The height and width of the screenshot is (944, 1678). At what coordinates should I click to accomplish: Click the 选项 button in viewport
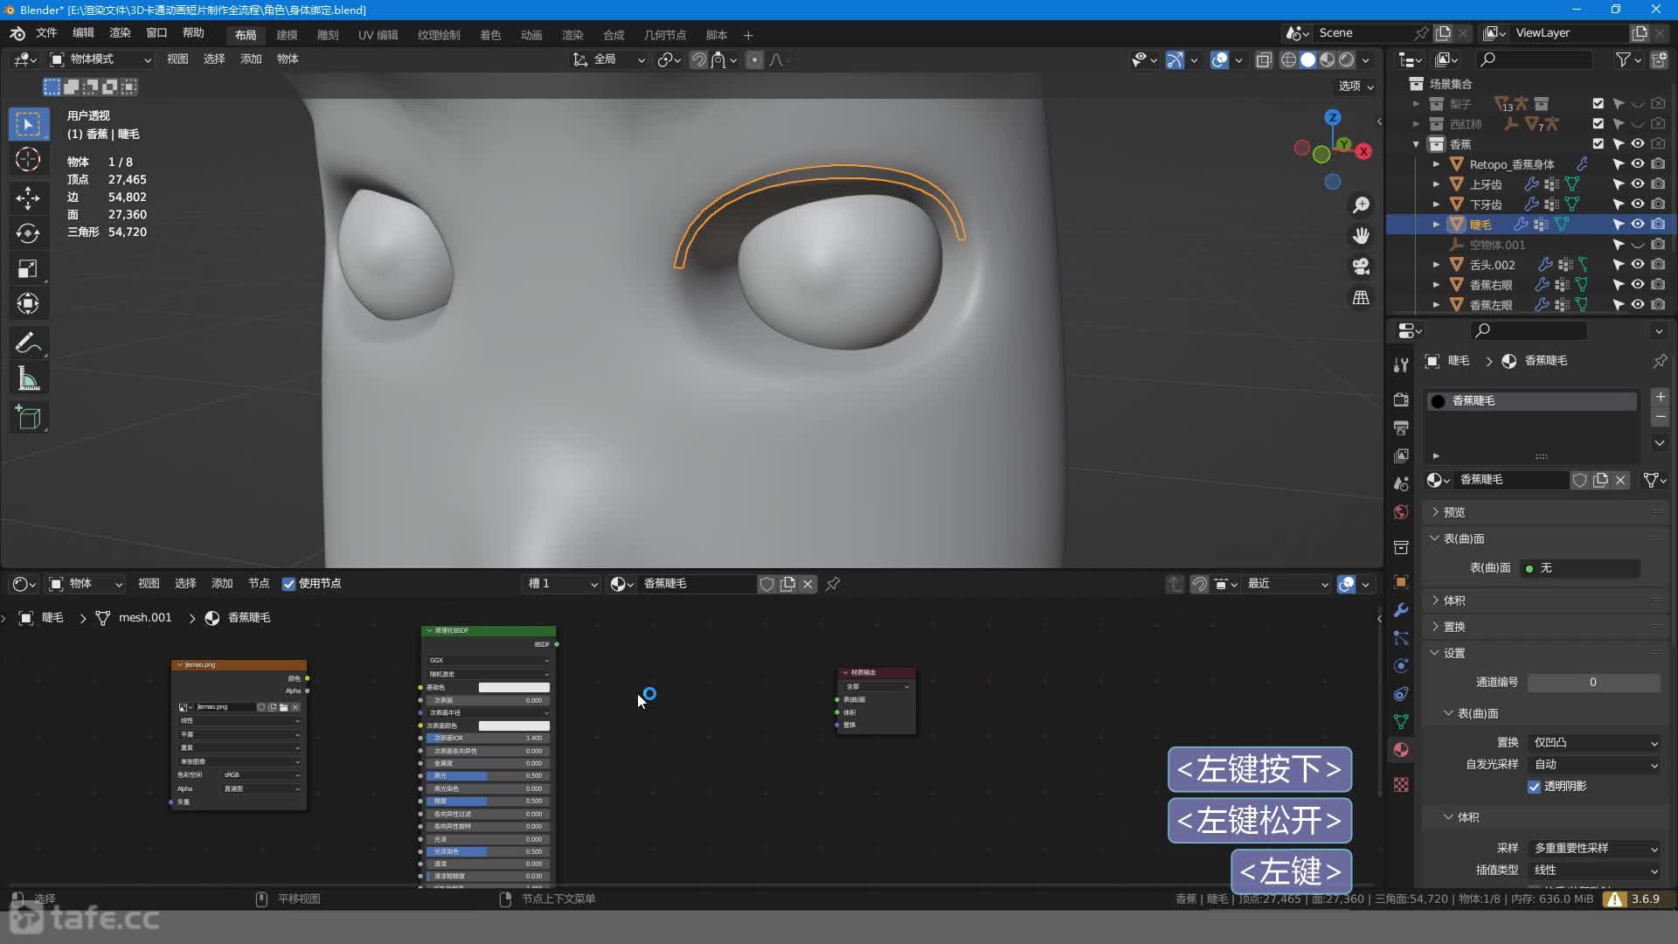click(x=1356, y=86)
